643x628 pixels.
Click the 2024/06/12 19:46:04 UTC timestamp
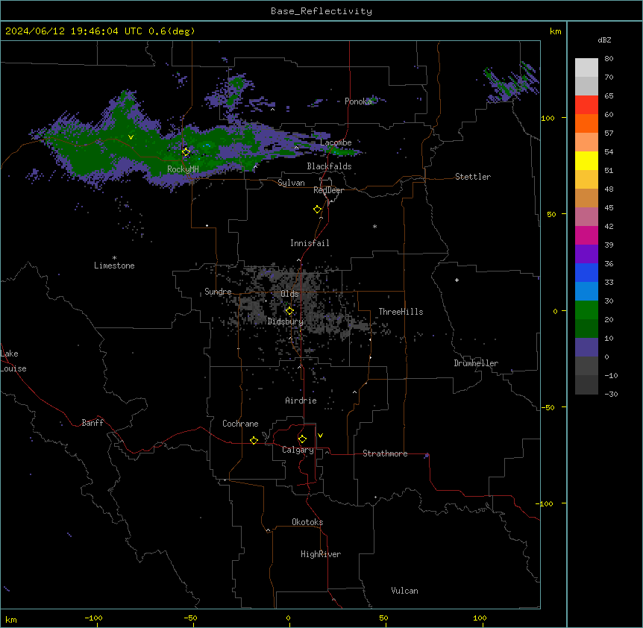click(x=74, y=31)
